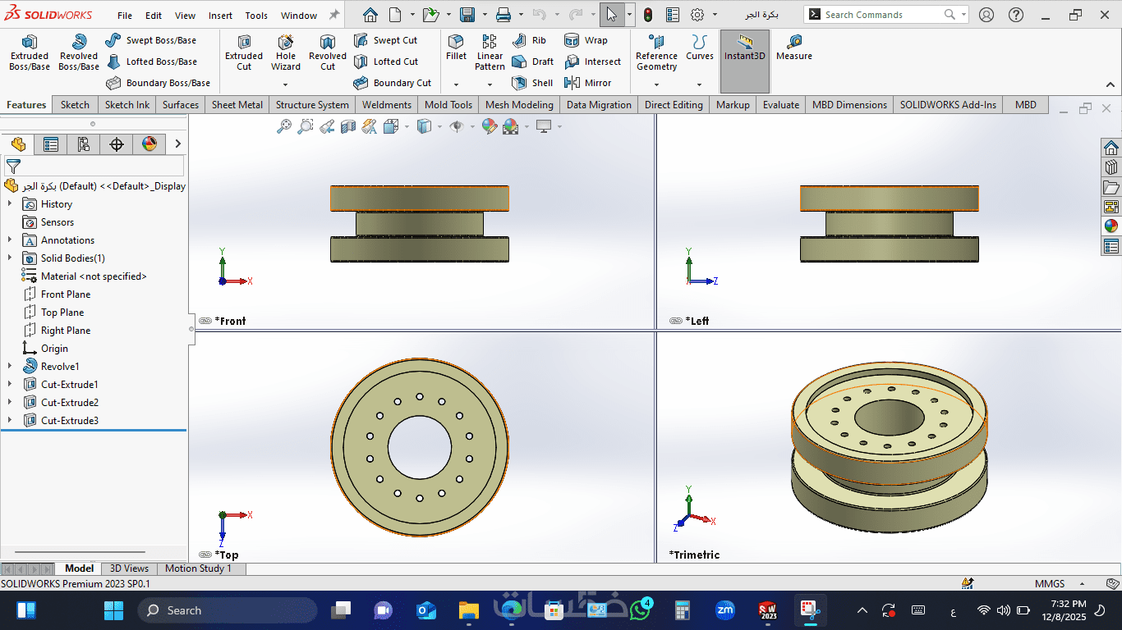1122x630 pixels.
Task: Toggle the FeatureManager tree filter icon
Action: [13, 166]
